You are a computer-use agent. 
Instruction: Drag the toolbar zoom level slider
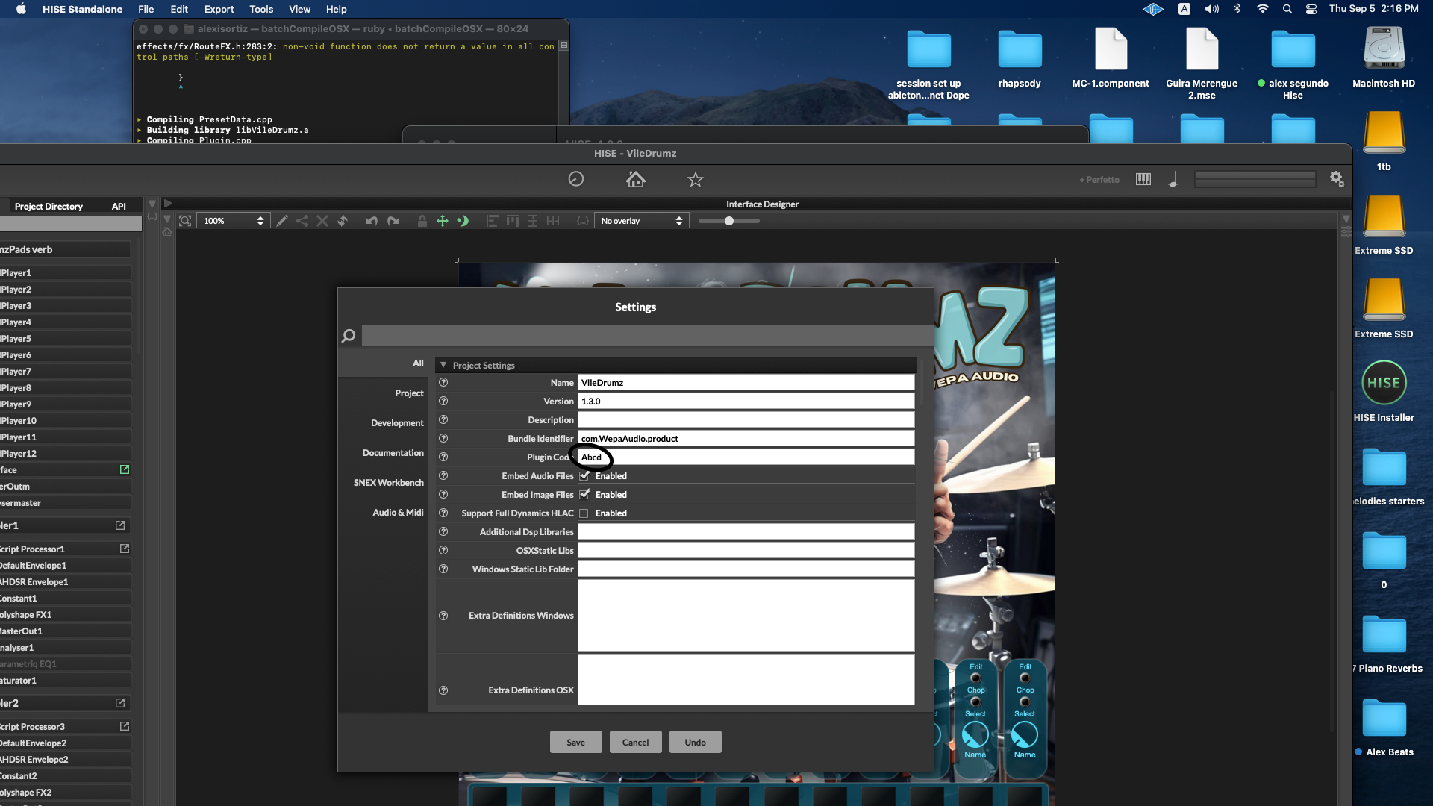point(728,220)
